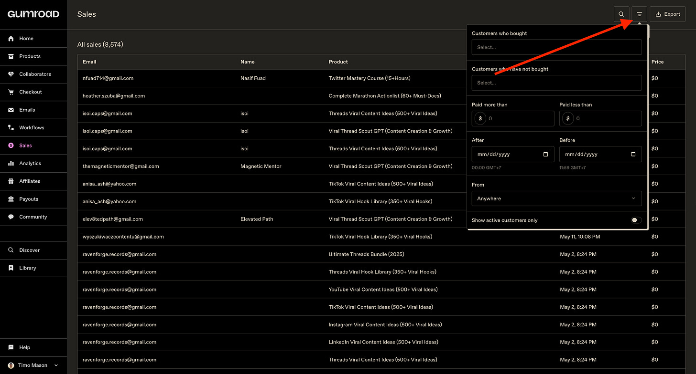Click the Paid more than amount field
This screenshot has height=374, width=696.
[513, 118]
